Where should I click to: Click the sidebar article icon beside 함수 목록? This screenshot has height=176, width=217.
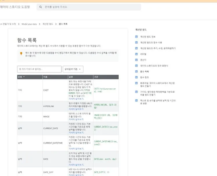[x=136, y=72]
